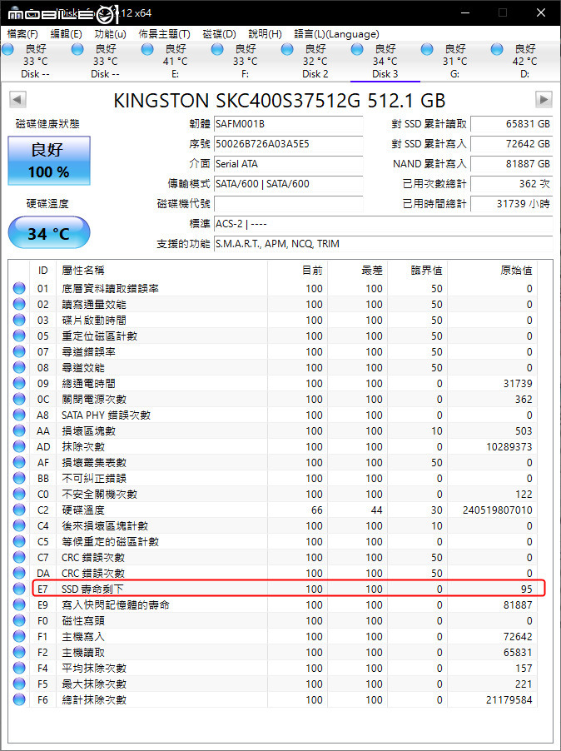Select the SATA PHY 錯誤次數 row

pyautogui.click(x=274, y=415)
